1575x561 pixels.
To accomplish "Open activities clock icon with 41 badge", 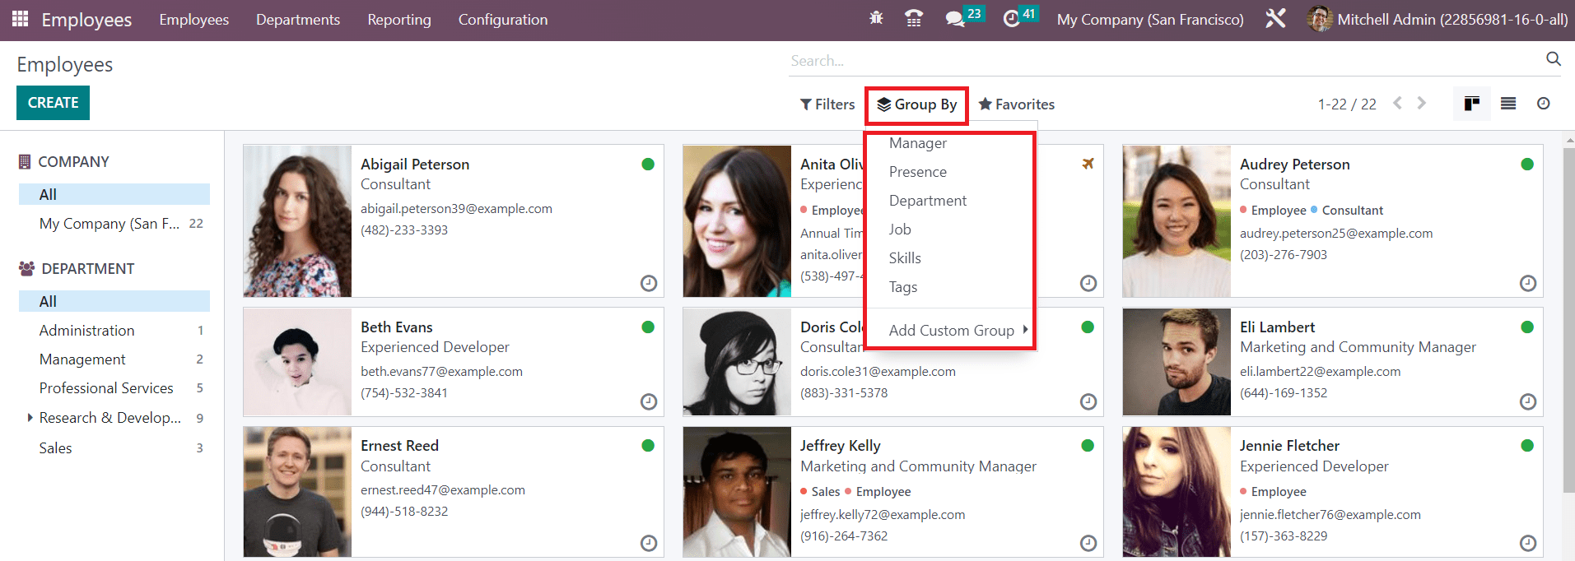I will [x=1012, y=19].
